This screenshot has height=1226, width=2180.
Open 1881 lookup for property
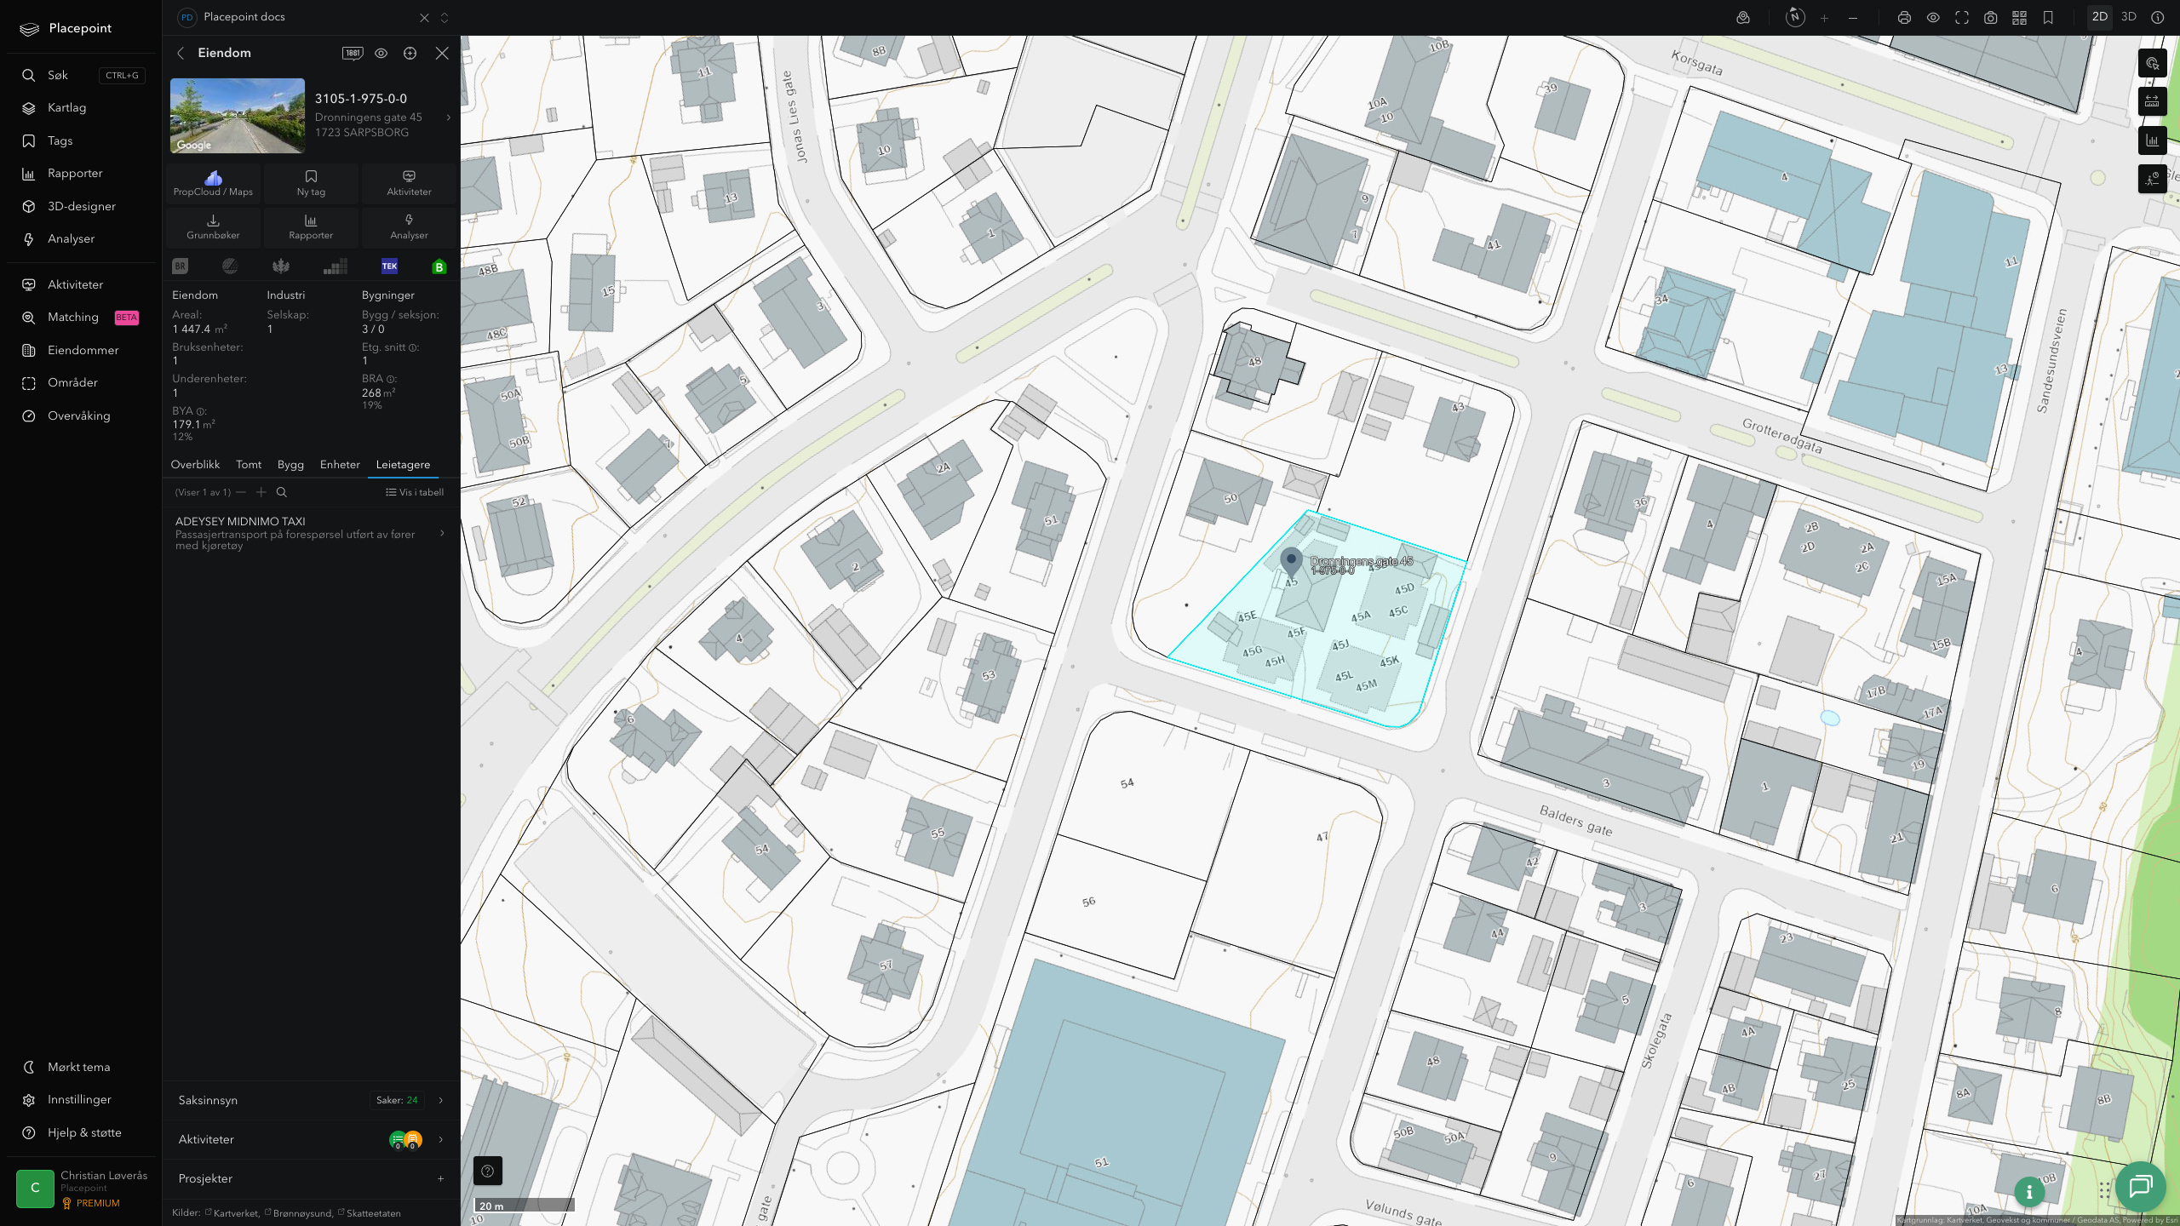pos(353,53)
